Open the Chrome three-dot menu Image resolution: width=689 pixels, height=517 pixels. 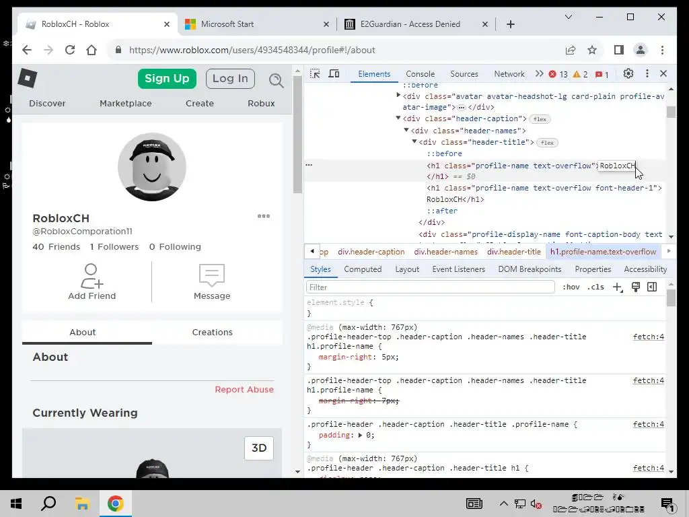(662, 50)
